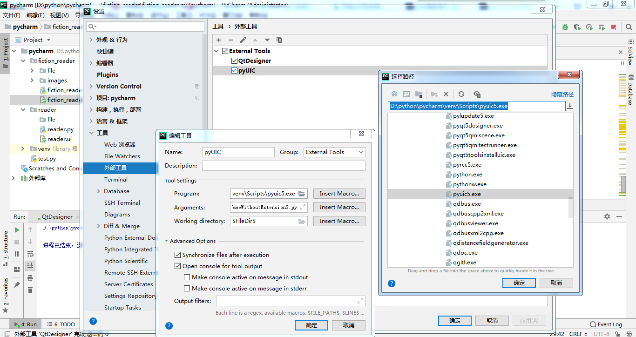Image resolution: width=636 pixels, height=337 pixels.
Task: Edit the selected external tool pencil icon
Action: click(243, 40)
